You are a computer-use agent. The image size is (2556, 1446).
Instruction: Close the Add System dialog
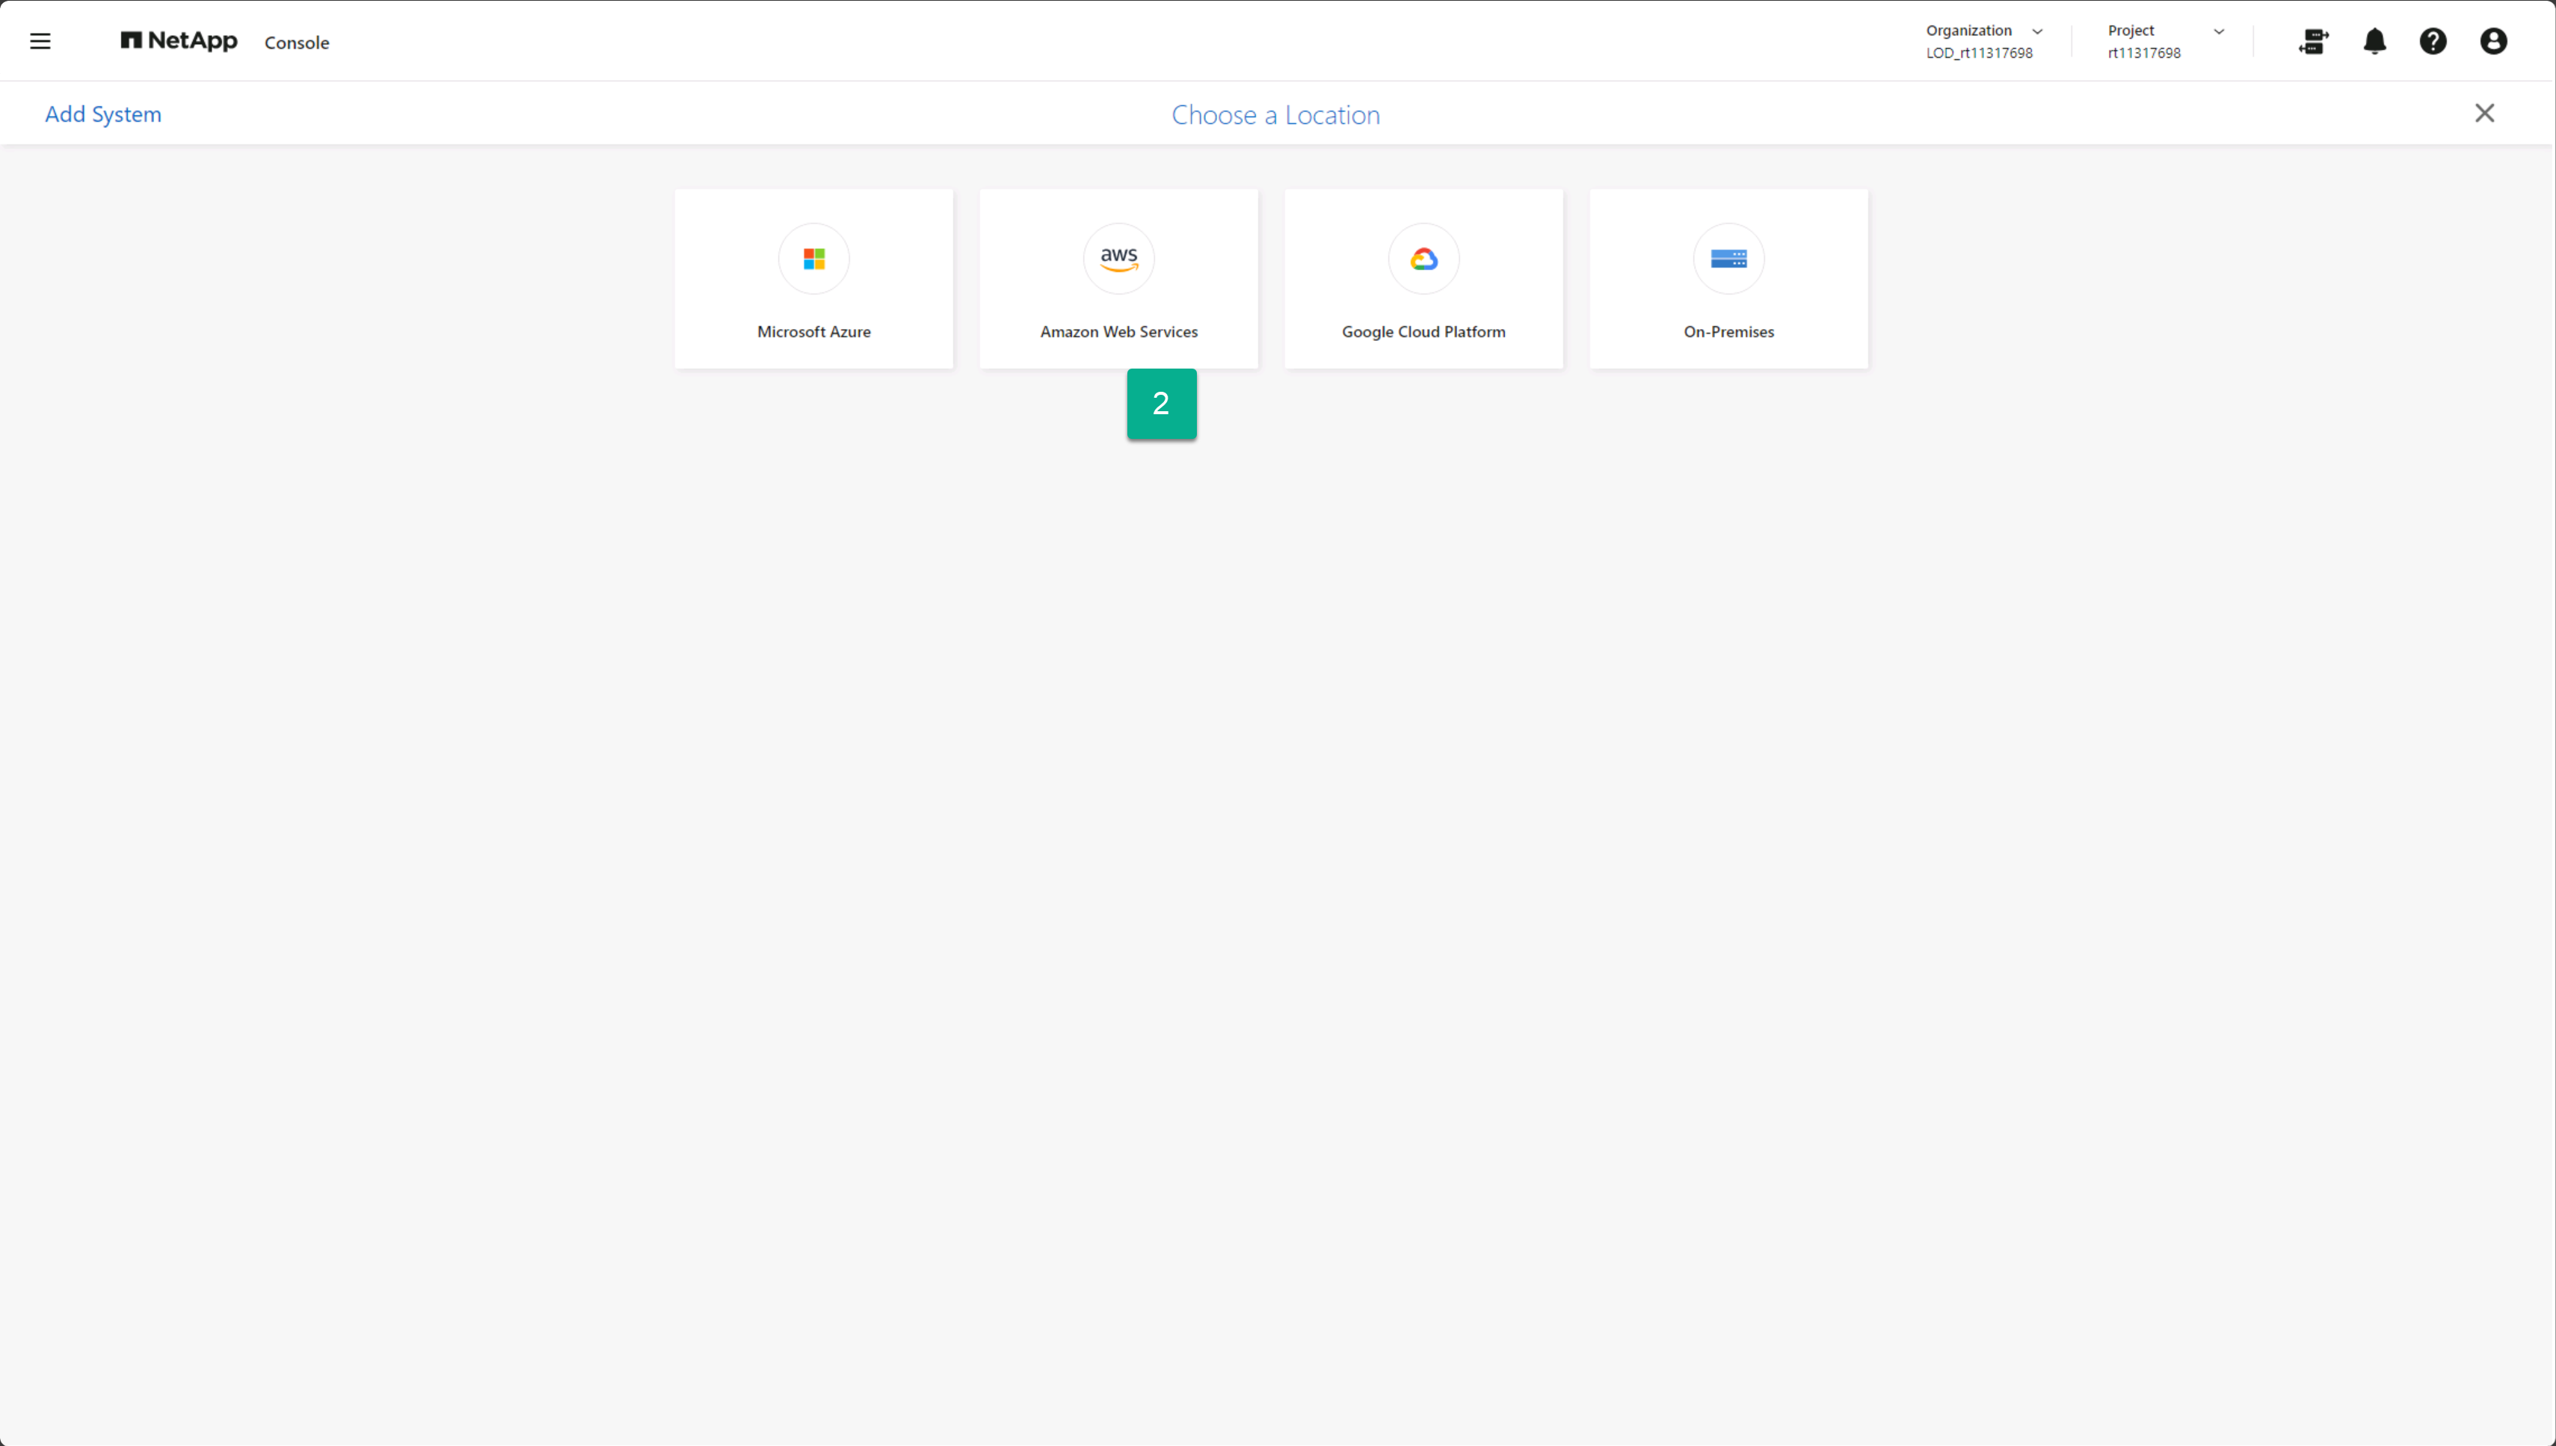click(x=2483, y=113)
